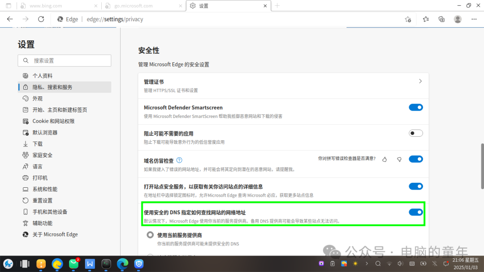Open the blue shield security app in taskbar
484x272 pixels.
coord(139,264)
